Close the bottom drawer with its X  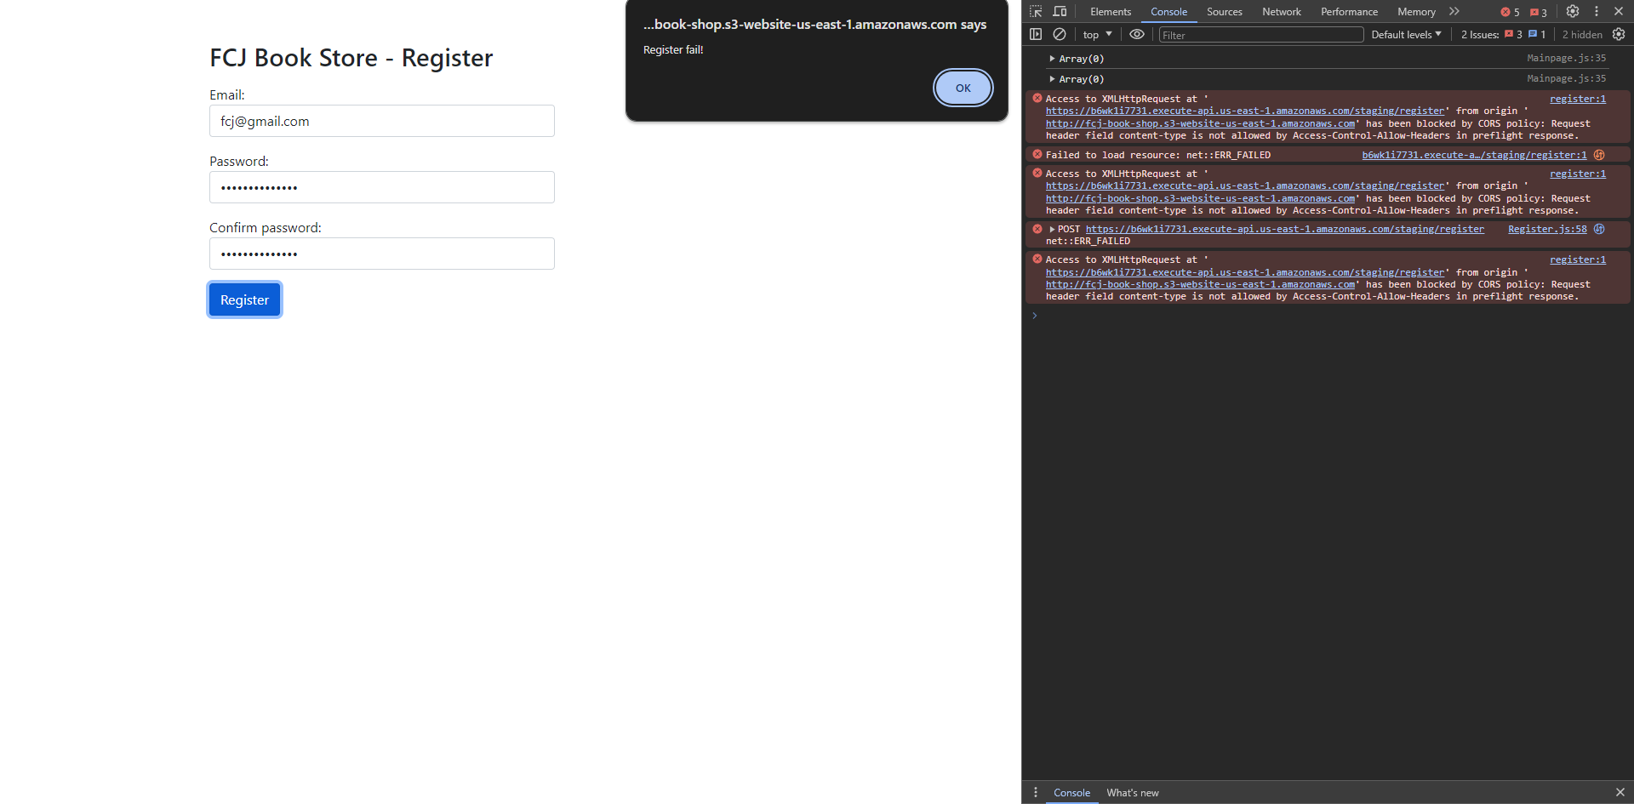click(1620, 793)
